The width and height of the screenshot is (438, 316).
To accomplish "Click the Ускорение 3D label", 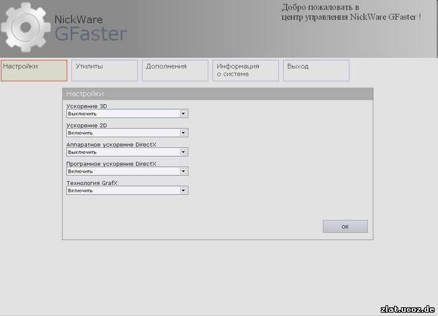I will [x=87, y=106].
